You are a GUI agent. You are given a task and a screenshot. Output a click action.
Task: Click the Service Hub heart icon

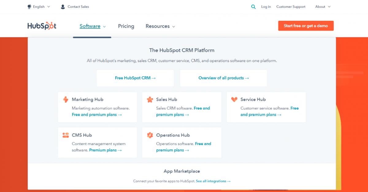coord(234,99)
